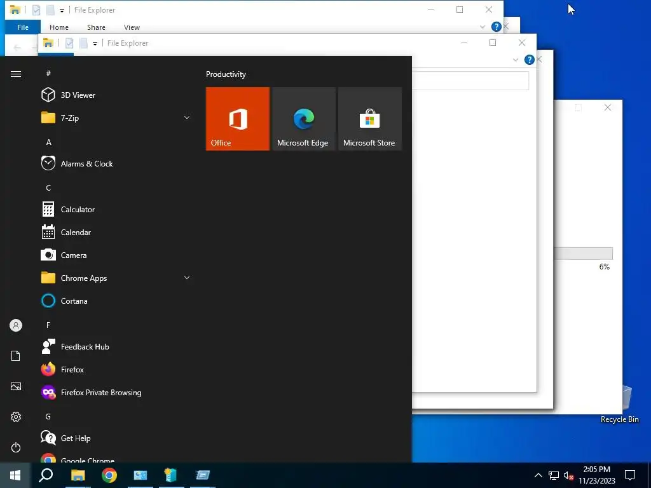This screenshot has width=651, height=488.
Task: Open taskbar Search magnifier
Action: click(x=46, y=475)
